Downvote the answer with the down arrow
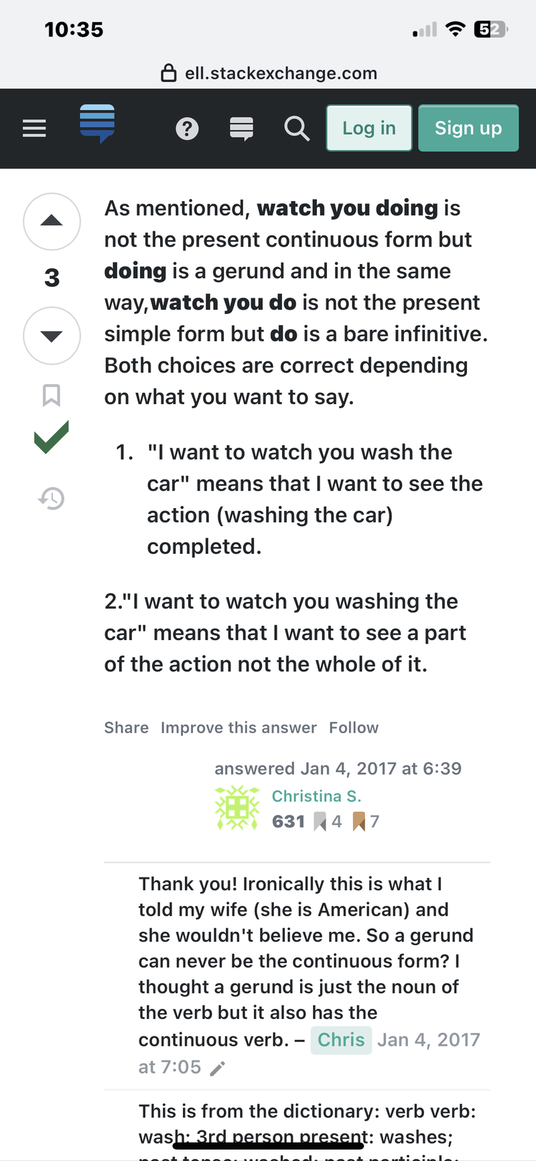 (52, 336)
